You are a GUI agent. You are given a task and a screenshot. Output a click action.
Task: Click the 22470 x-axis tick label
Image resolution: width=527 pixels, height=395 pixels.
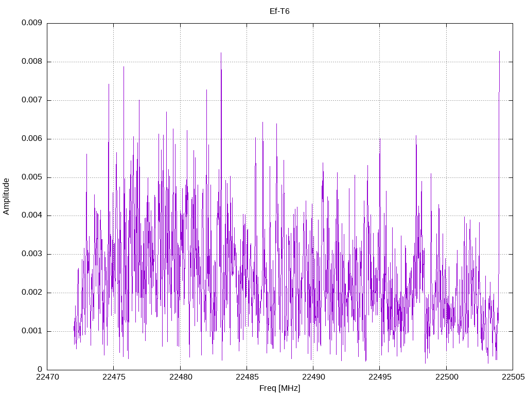pos(47,377)
